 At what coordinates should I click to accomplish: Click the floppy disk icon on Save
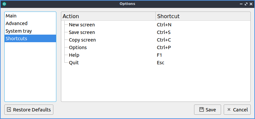pyautogui.click(x=202, y=109)
